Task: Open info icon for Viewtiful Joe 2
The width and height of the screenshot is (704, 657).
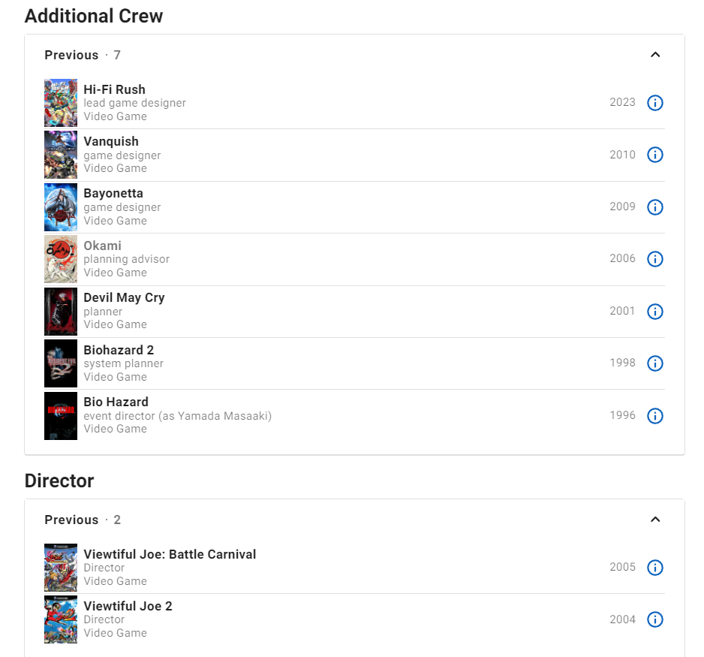Action: tap(654, 619)
